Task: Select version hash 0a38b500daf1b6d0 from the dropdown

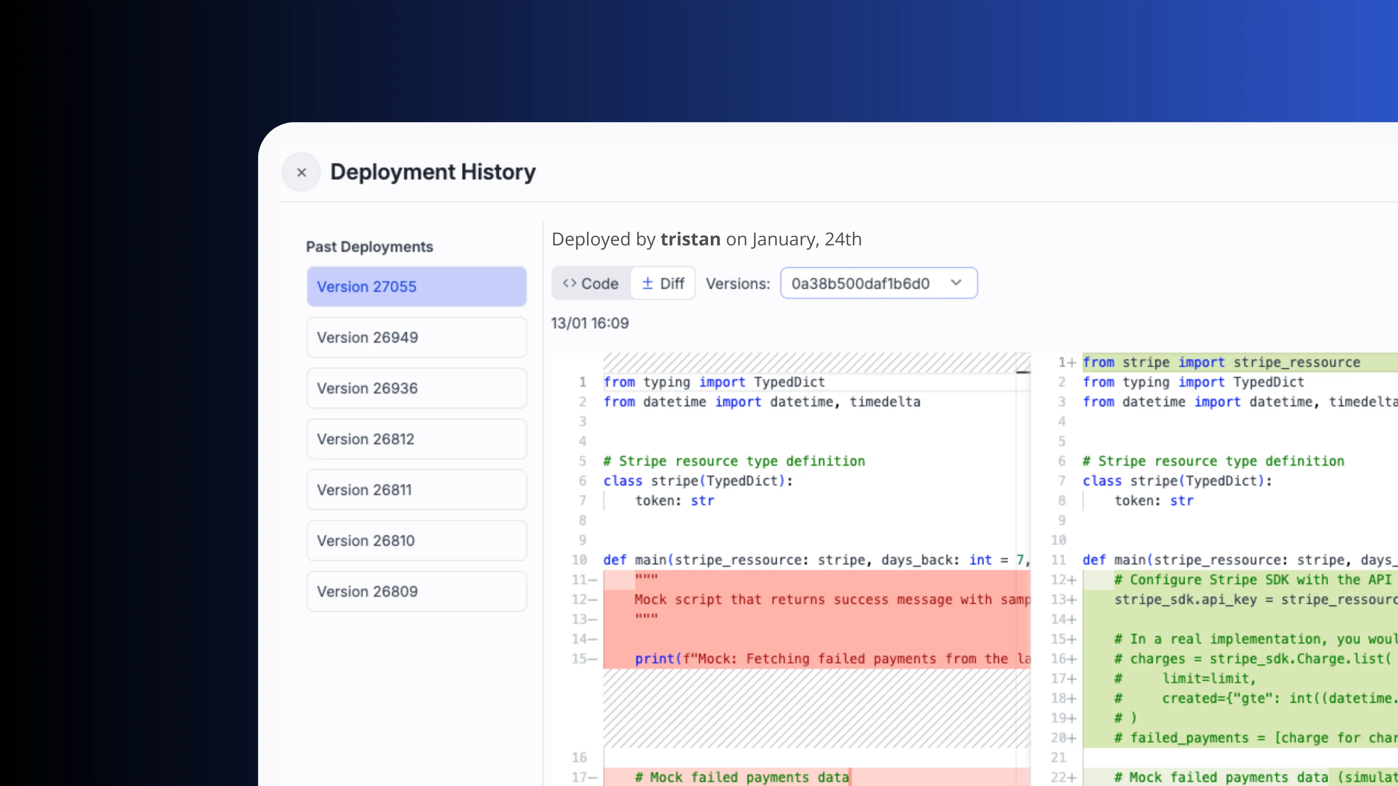Action: click(860, 283)
